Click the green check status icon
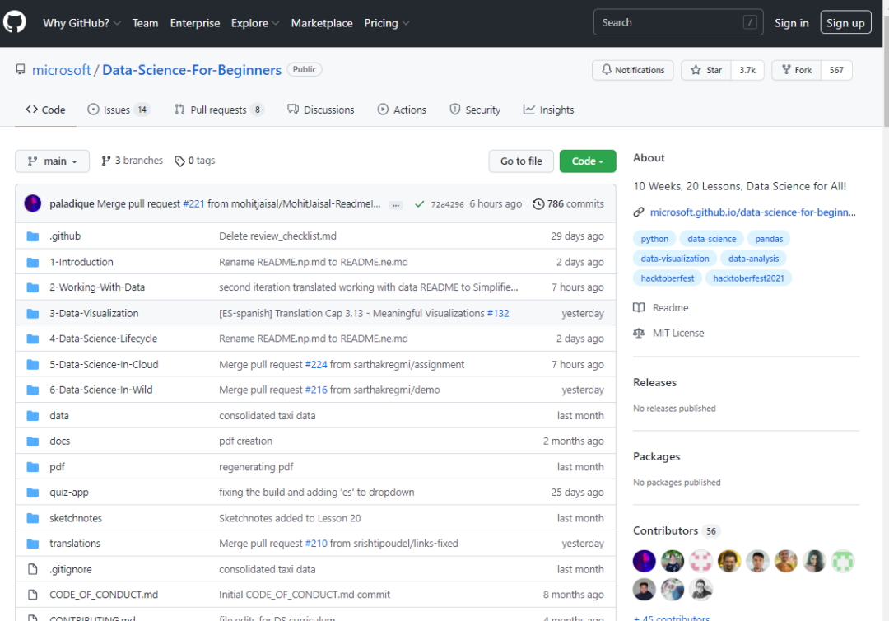The image size is (889, 621). tap(420, 203)
